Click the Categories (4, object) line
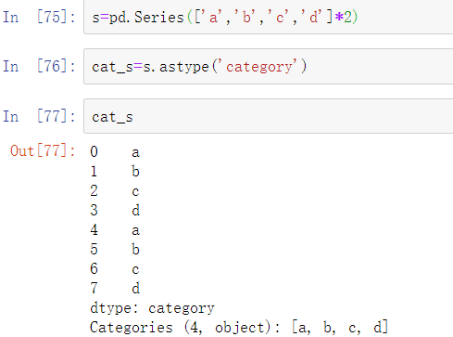The width and height of the screenshot is (453, 337). coord(239,328)
